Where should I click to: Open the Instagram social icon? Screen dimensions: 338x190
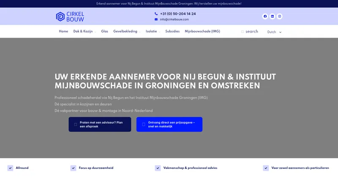coord(280,16)
